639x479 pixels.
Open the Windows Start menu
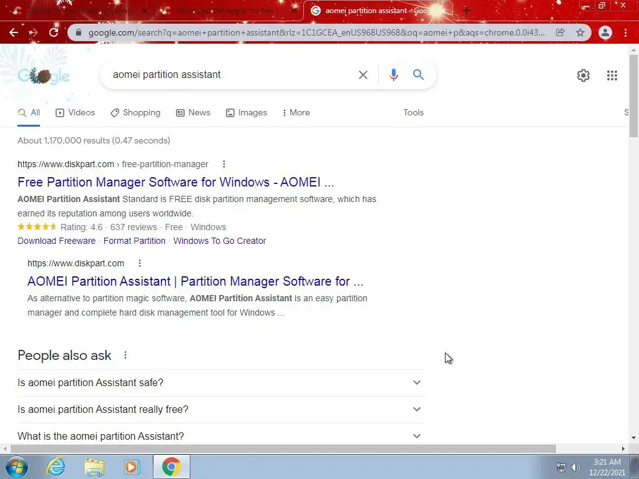(x=17, y=467)
